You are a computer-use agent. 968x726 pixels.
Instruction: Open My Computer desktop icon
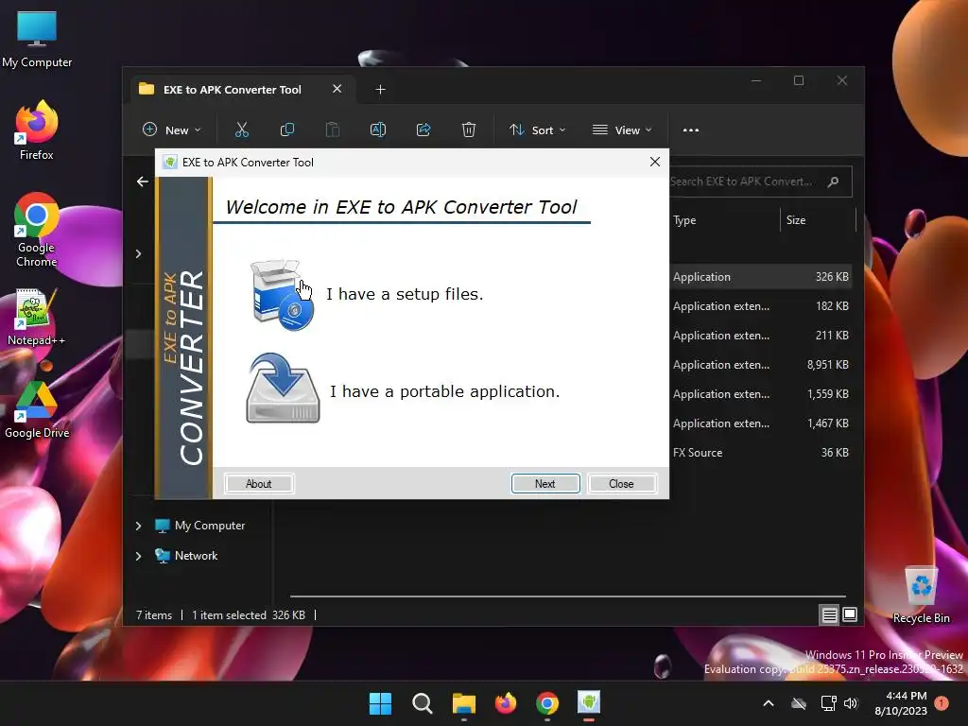pos(37,40)
